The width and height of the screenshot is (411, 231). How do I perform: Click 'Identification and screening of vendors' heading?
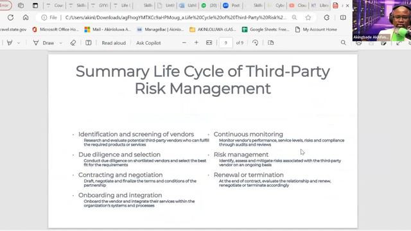(136, 134)
